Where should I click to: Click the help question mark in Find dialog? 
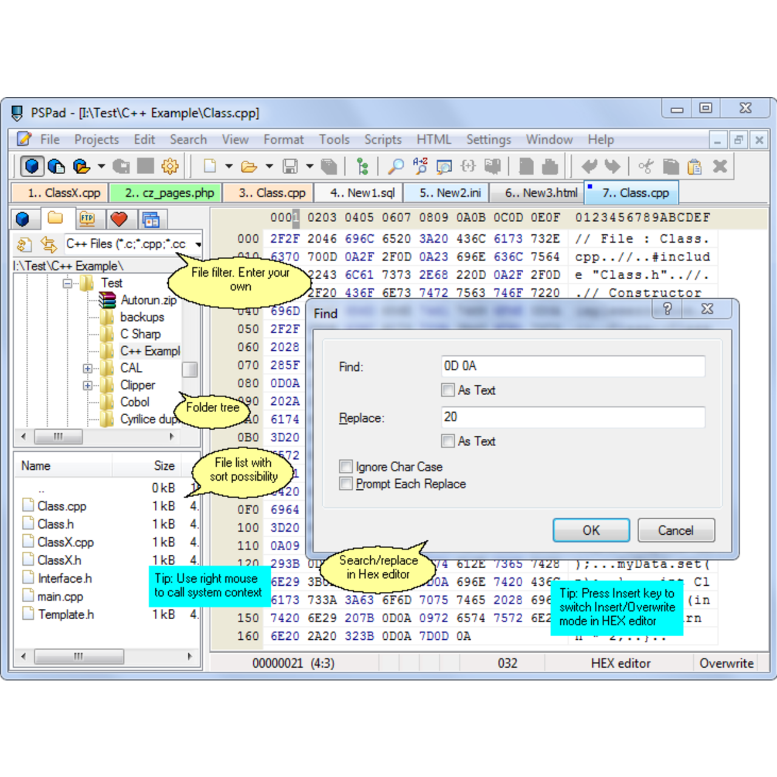[667, 309]
